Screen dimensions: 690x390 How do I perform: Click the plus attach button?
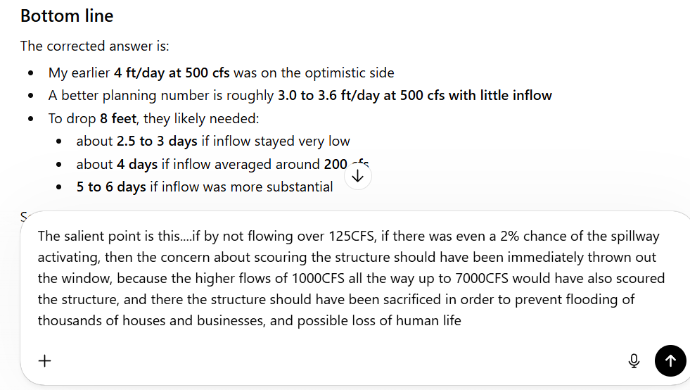coord(45,361)
